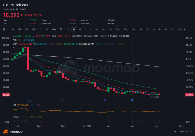
Task: Choose the 2h interval
Action: 147,29
